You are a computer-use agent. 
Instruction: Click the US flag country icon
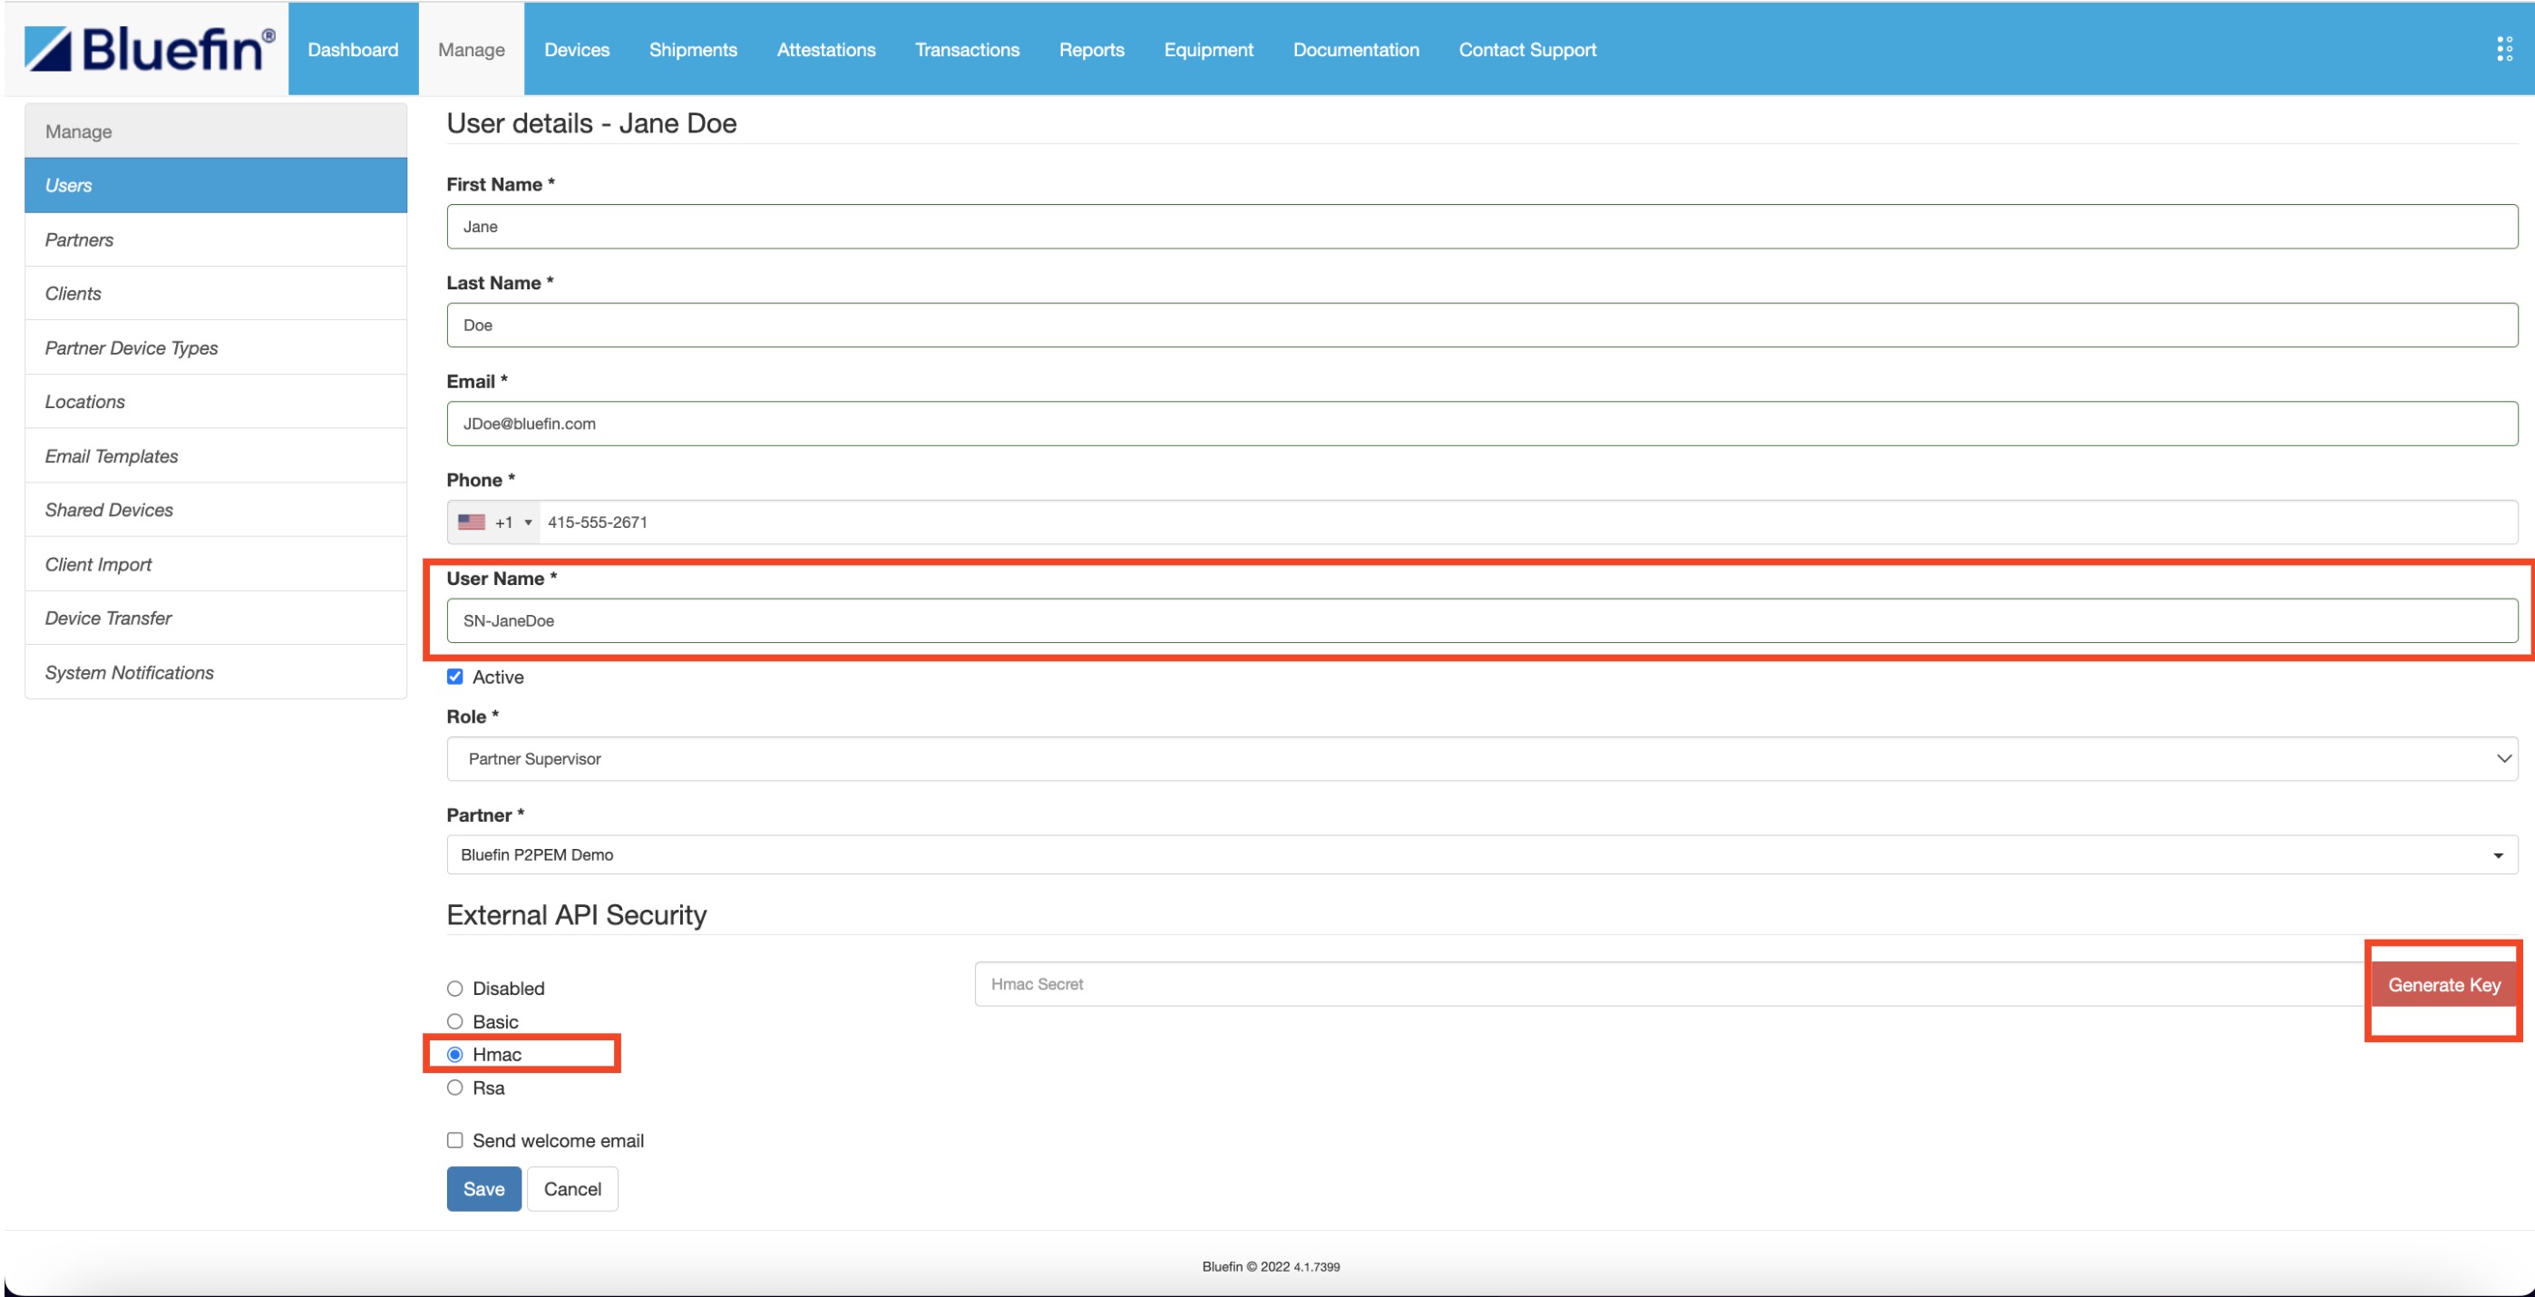[x=472, y=522]
